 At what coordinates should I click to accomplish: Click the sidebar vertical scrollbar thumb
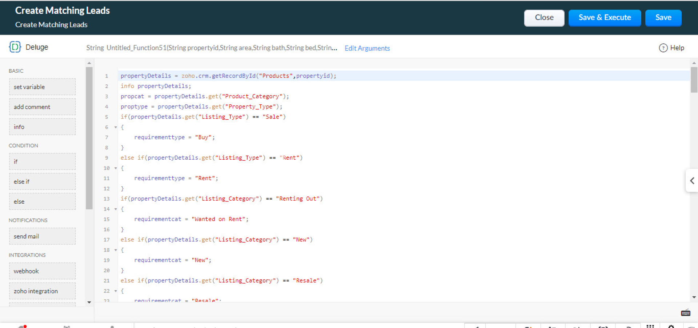89,138
